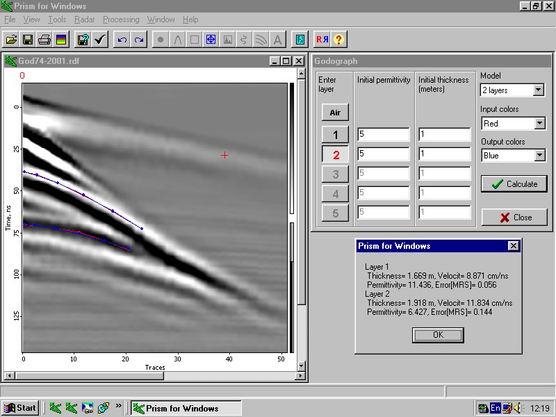This screenshot has height=417, width=556.
Task: Click the disabled layer 4 button
Action: [335, 194]
